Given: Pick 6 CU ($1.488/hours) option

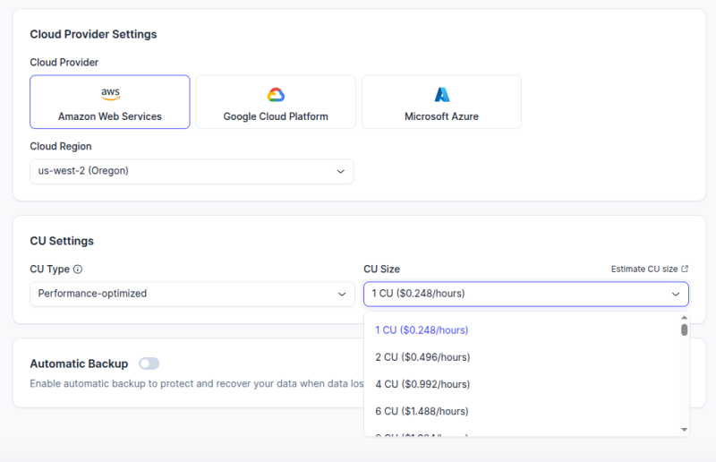Looking at the screenshot, I should 422,411.
